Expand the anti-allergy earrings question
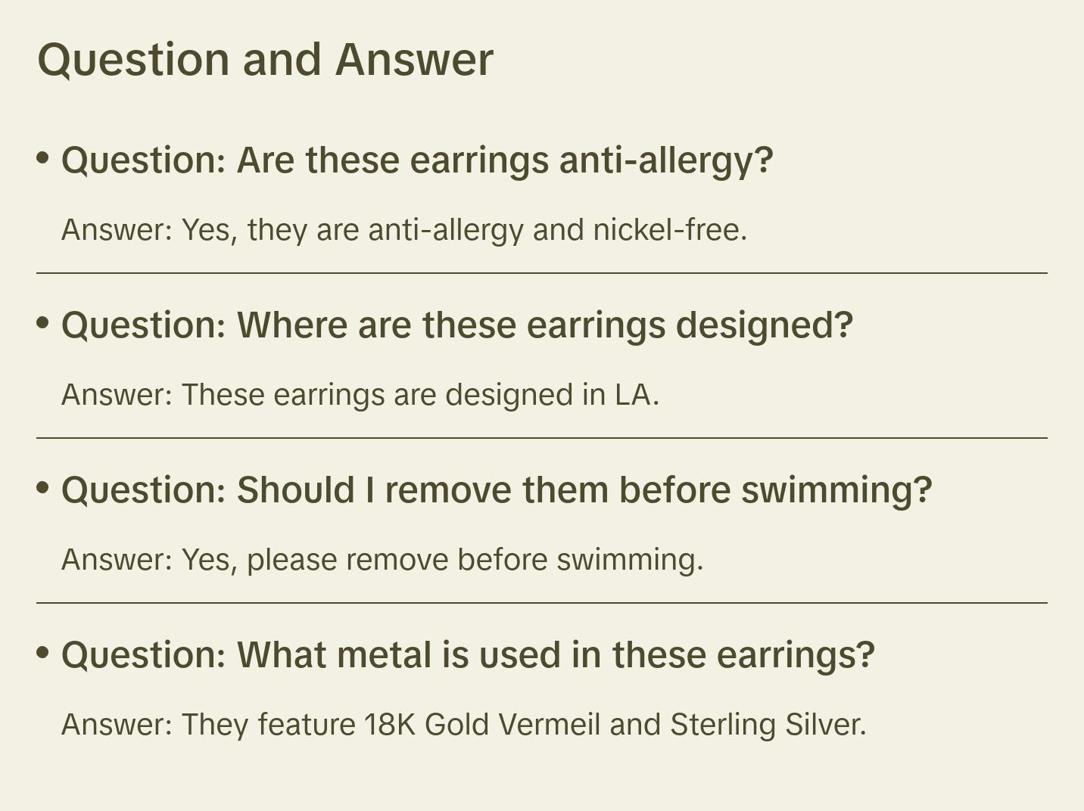The height and width of the screenshot is (811, 1084). coord(416,160)
